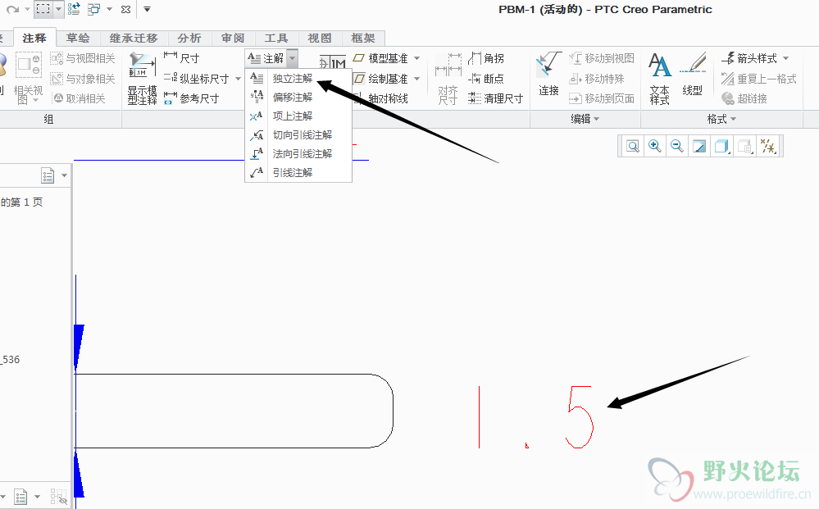
Task: Click the 纵坐标尺寸 tool
Action: (x=197, y=79)
